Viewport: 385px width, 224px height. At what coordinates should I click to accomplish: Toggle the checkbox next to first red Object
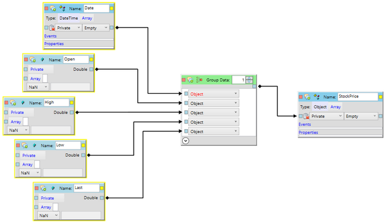pos(186,94)
